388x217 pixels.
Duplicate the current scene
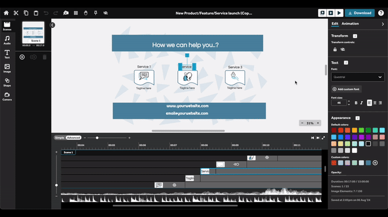33,57
